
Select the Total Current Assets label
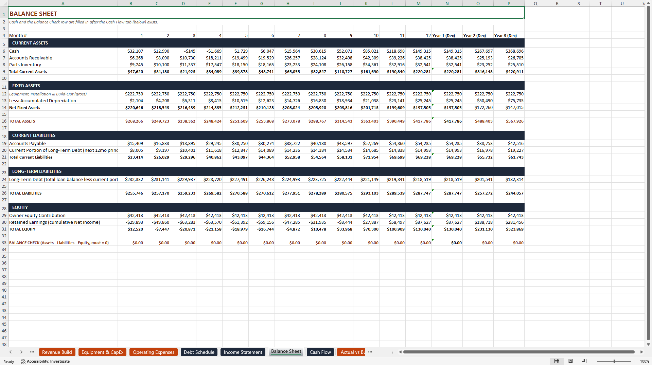coord(63,72)
